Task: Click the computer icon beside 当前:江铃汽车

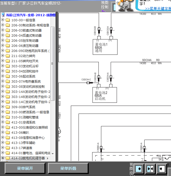Action: (x=3, y=15)
